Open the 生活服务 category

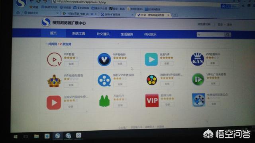[x=127, y=34]
